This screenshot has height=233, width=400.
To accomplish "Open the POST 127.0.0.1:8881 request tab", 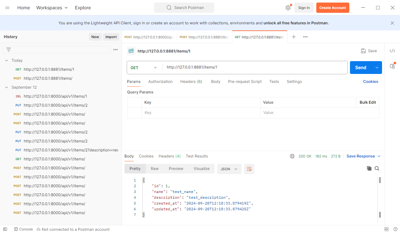I will (x=204, y=37).
